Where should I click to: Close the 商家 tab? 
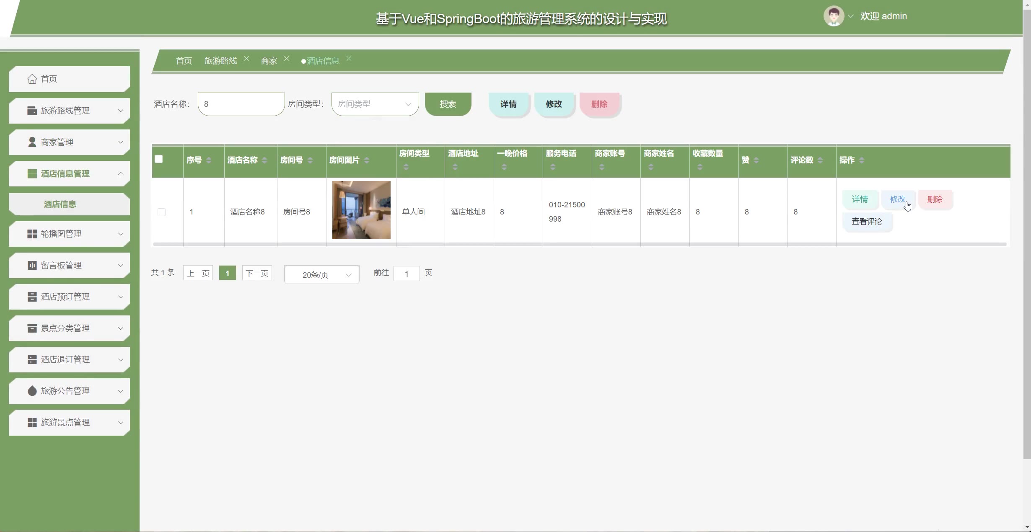(x=287, y=58)
